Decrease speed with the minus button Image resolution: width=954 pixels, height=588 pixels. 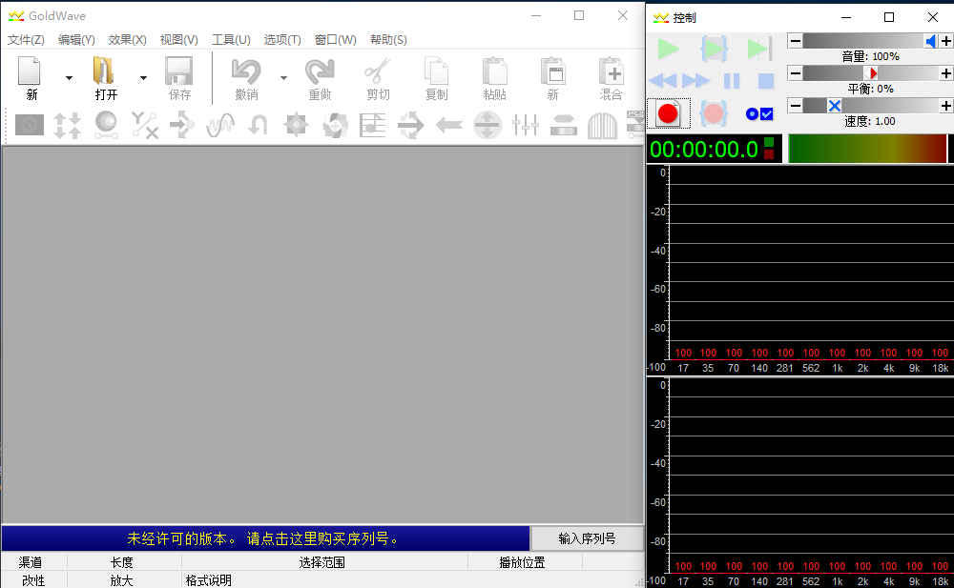pyautogui.click(x=795, y=106)
